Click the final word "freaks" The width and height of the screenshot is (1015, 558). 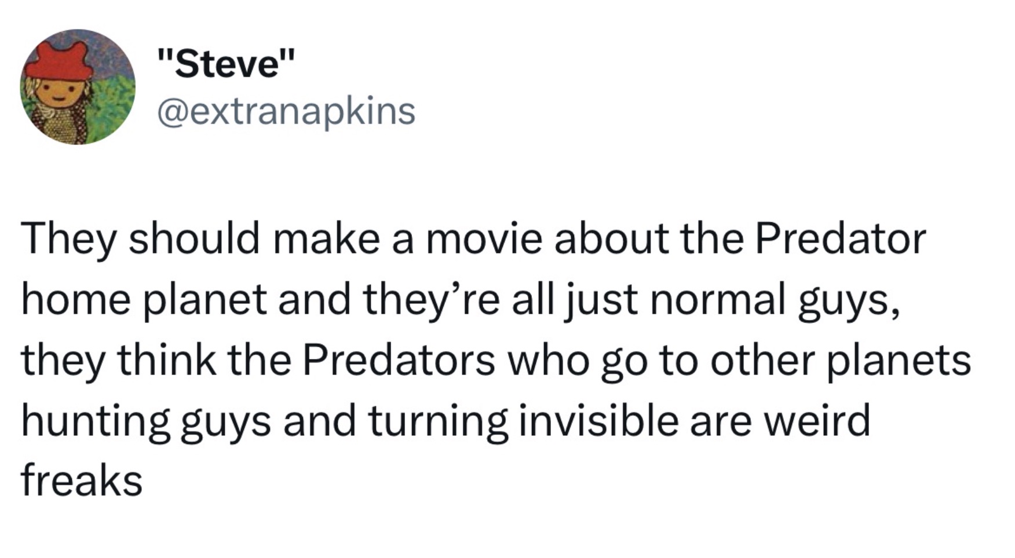(82, 481)
